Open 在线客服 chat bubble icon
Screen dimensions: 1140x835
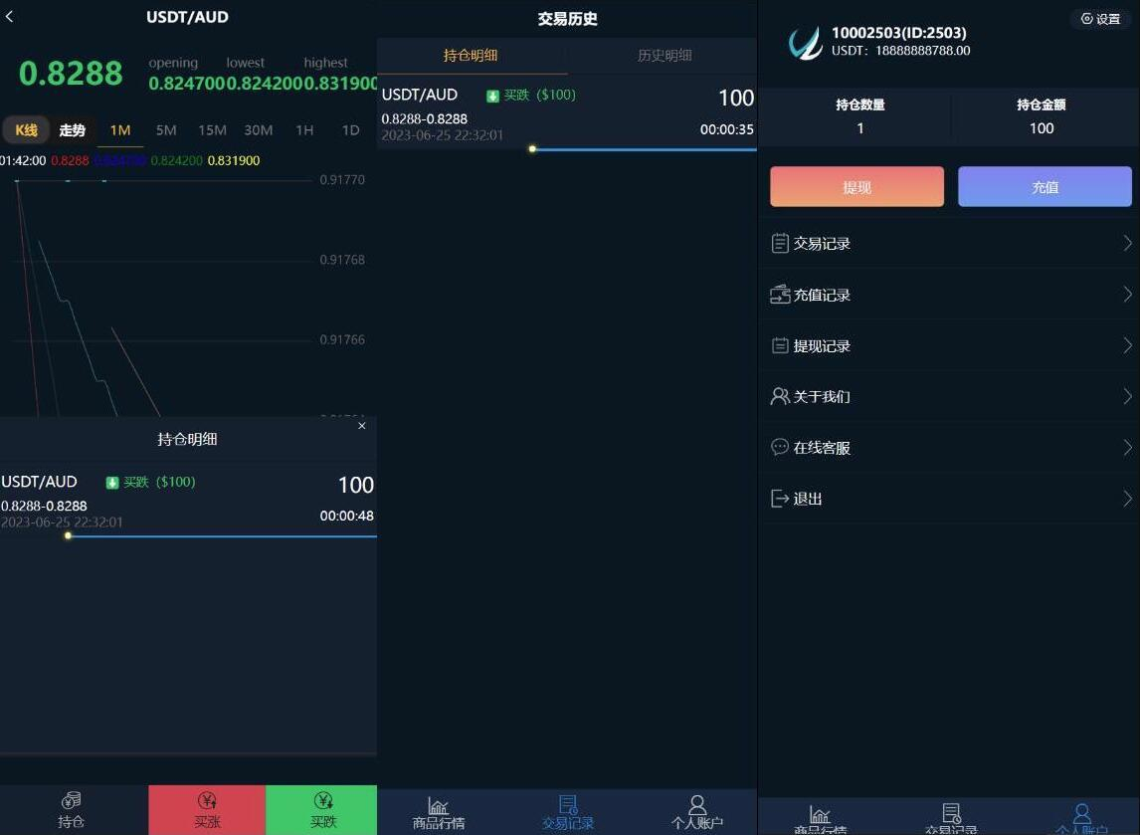(x=780, y=447)
